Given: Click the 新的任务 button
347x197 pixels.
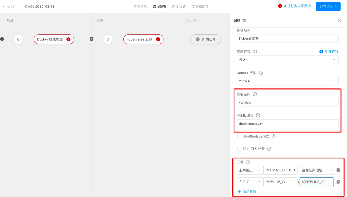Looking at the screenshot, I should pos(206,39).
